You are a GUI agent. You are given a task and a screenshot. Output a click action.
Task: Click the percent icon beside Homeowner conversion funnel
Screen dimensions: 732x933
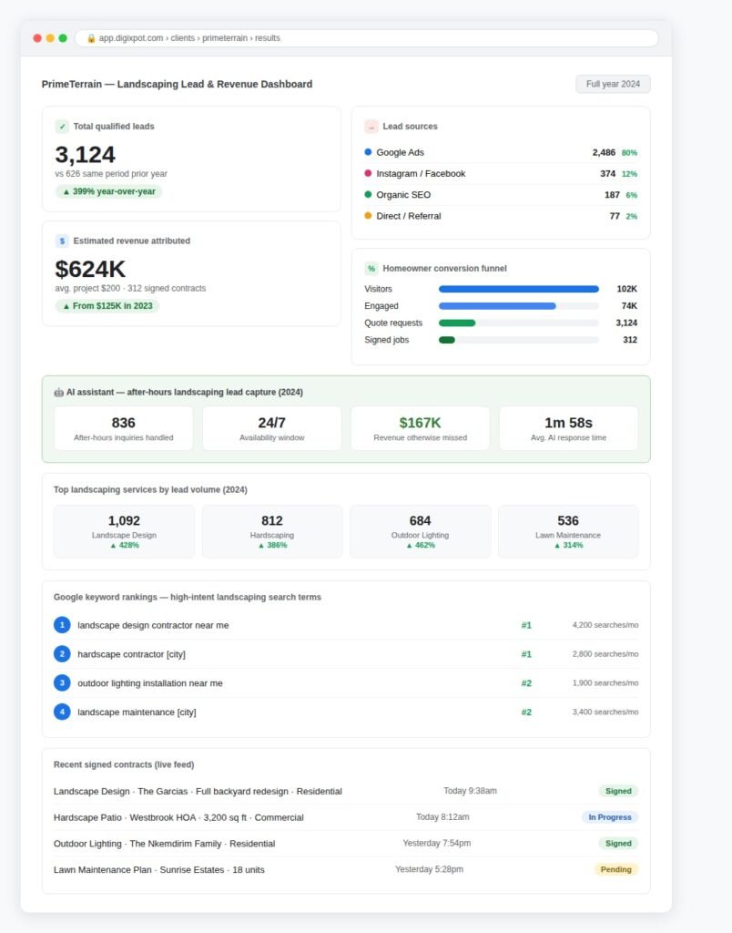point(371,269)
